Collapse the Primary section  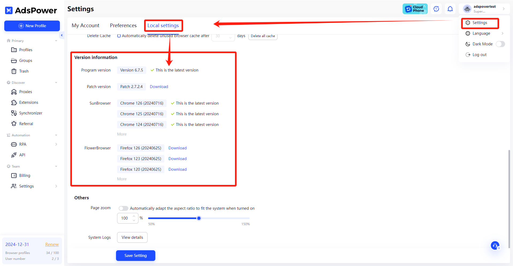(x=56, y=41)
